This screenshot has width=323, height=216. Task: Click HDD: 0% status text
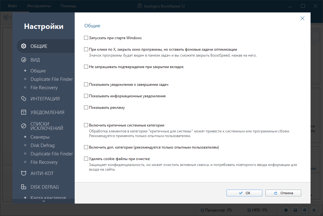(260, 210)
